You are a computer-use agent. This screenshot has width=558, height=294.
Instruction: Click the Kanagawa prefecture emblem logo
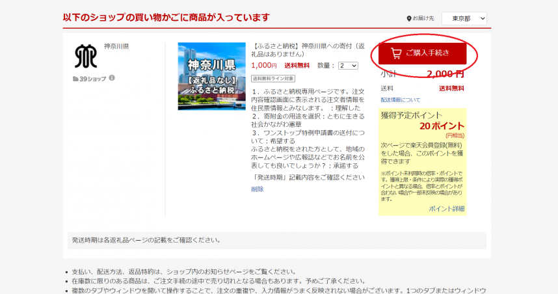[x=85, y=57]
